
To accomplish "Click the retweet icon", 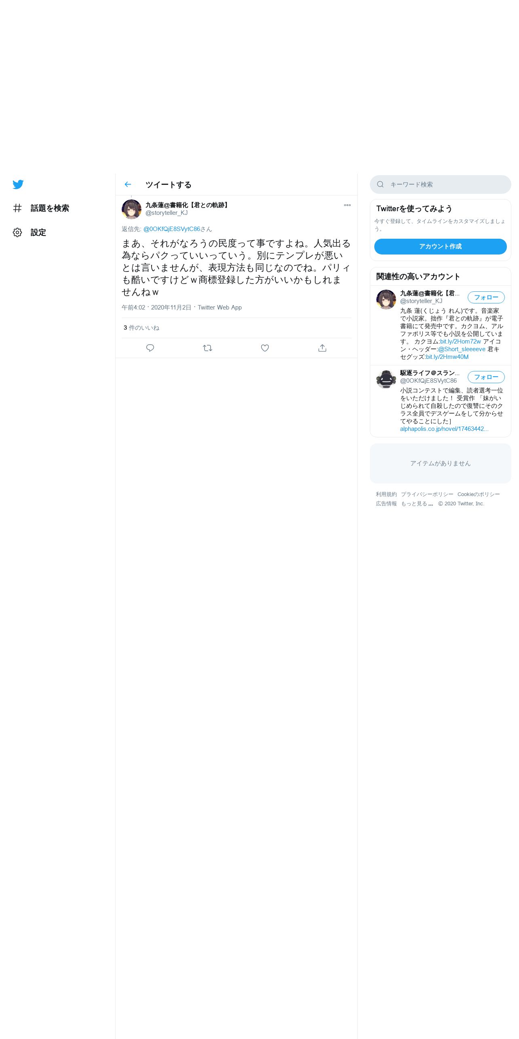I will (207, 348).
